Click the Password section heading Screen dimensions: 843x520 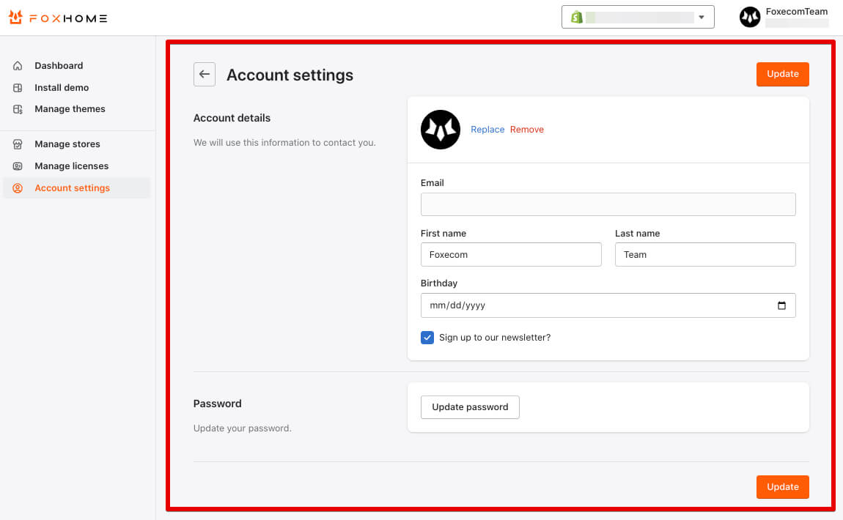pyautogui.click(x=217, y=404)
